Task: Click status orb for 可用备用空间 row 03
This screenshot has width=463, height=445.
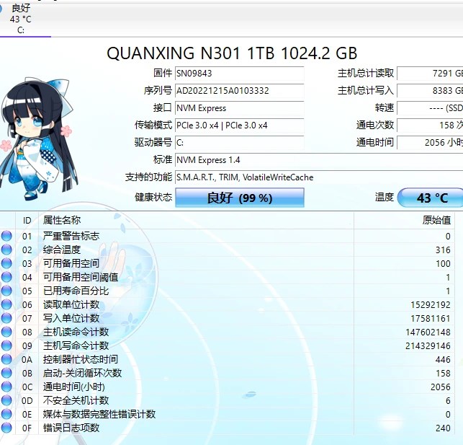Action: (6, 263)
